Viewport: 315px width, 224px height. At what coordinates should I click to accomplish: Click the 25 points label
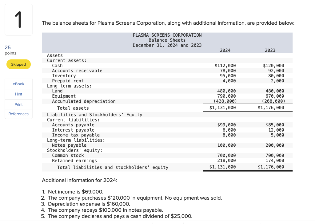7,48
